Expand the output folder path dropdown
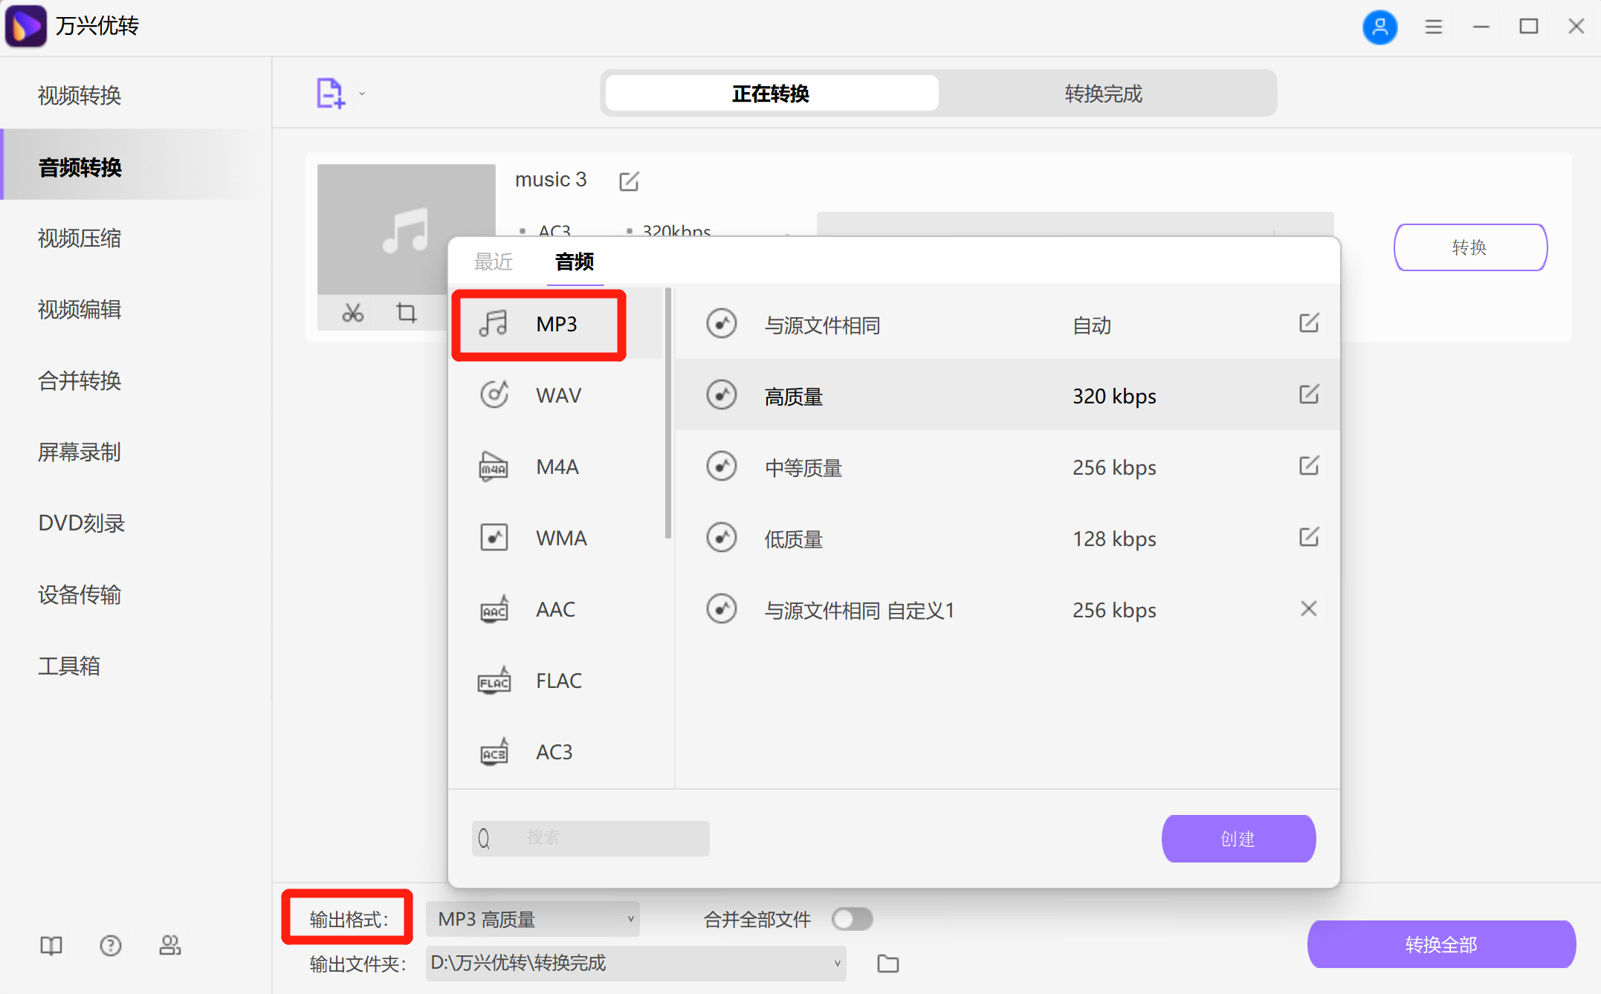The width and height of the screenshot is (1601, 994). point(838,963)
